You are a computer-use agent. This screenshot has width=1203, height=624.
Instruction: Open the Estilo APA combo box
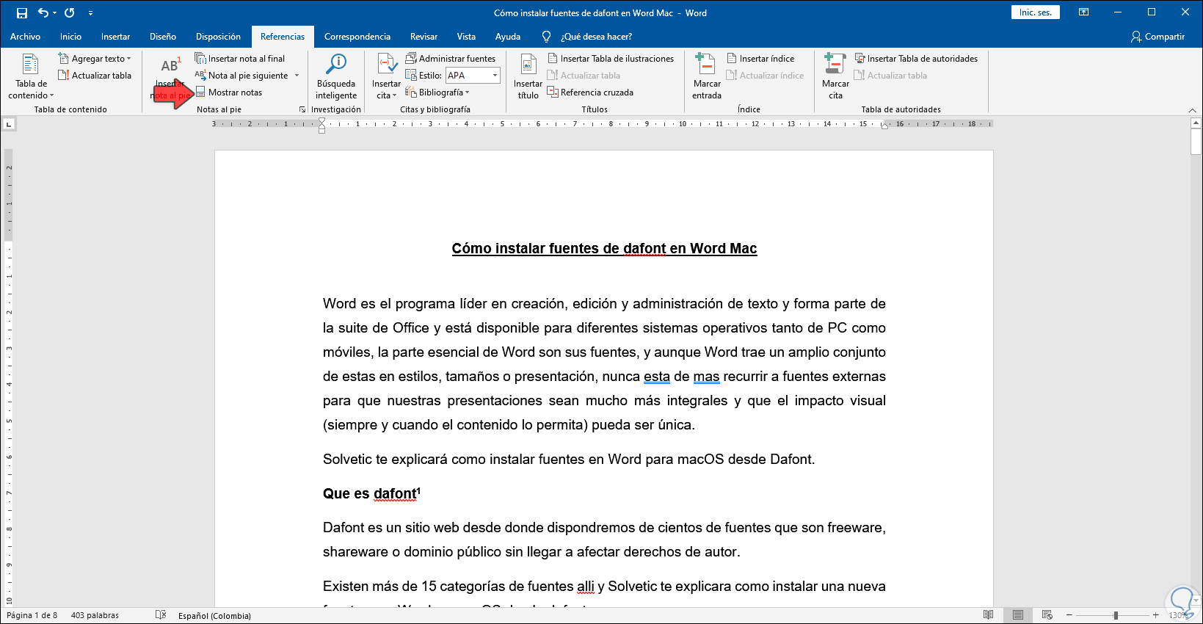point(473,76)
